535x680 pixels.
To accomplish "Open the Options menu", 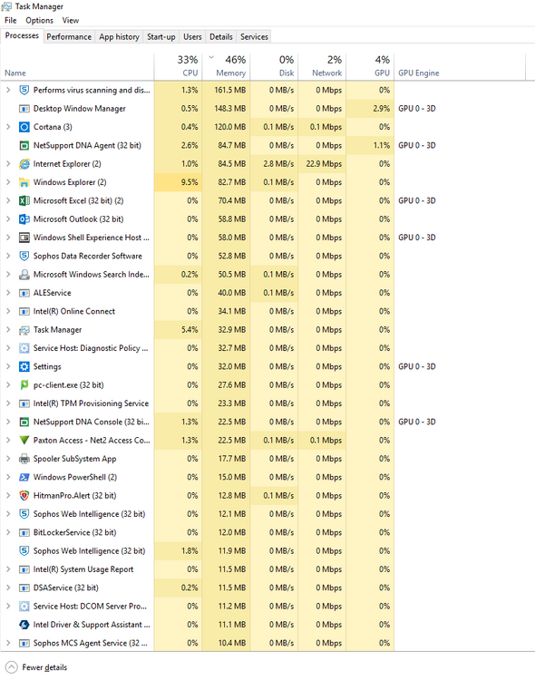I will pyautogui.click(x=39, y=20).
